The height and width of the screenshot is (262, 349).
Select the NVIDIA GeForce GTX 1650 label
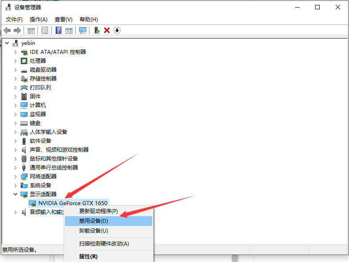click(x=73, y=203)
